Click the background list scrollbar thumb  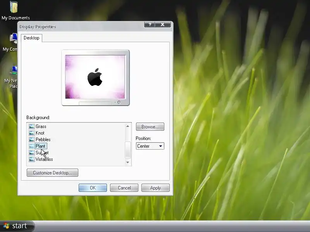(128, 150)
